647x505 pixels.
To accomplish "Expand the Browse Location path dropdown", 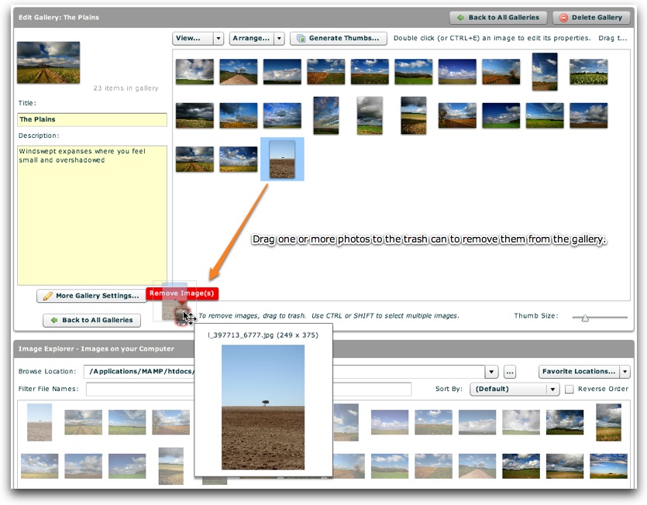I will click(x=491, y=372).
